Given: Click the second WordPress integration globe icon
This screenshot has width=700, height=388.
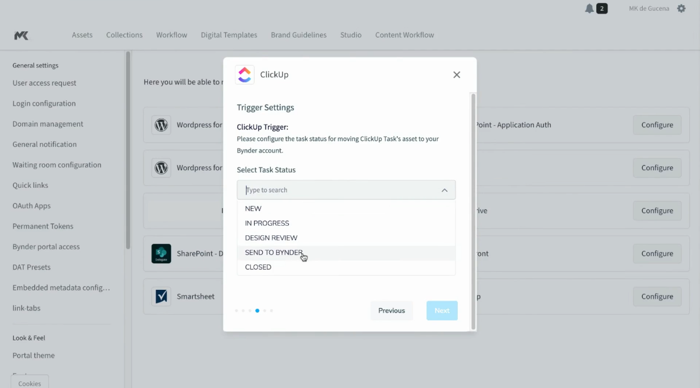Looking at the screenshot, I should coord(161,168).
